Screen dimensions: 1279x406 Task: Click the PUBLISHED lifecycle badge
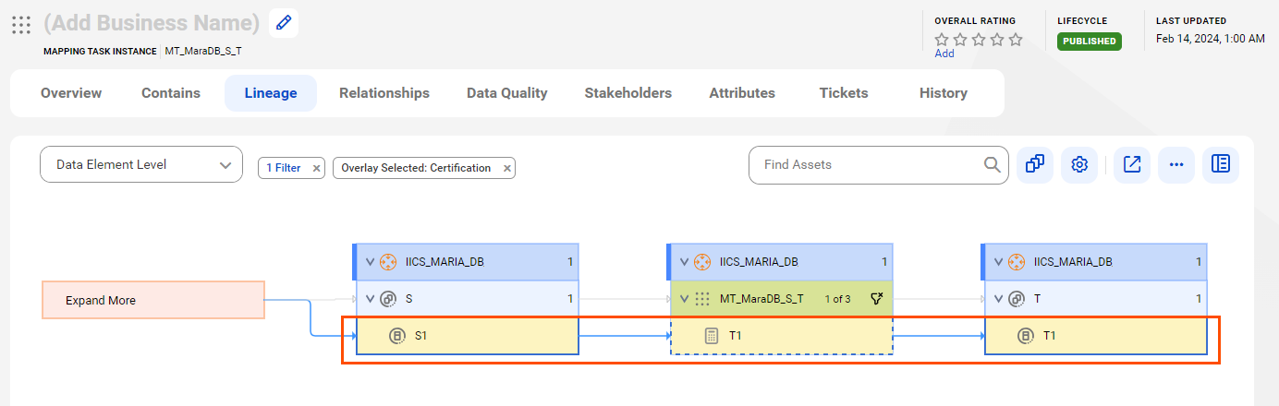click(x=1090, y=42)
